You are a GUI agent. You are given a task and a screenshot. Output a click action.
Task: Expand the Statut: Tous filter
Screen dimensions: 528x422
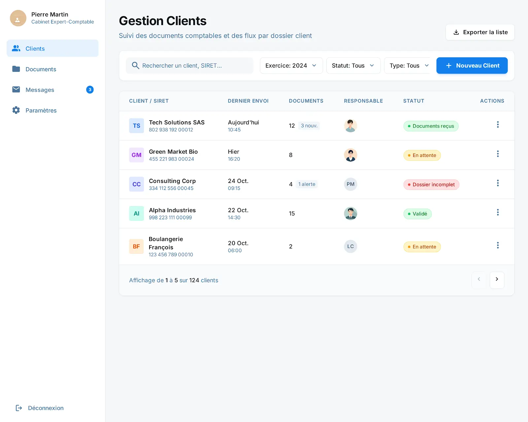(353, 65)
